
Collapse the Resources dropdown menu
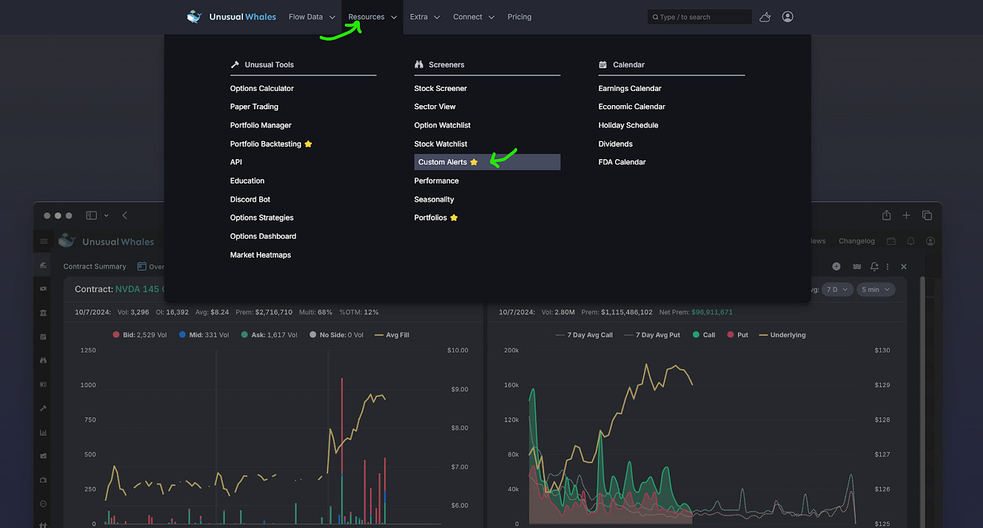(372, 17)
